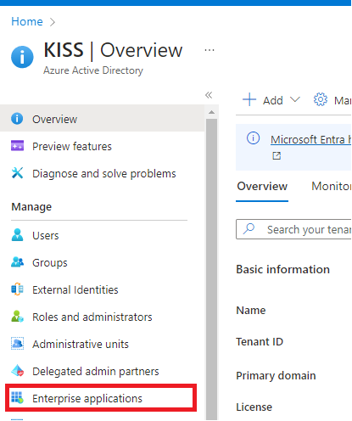Select the Overview tab

click(x=262, y=186)
